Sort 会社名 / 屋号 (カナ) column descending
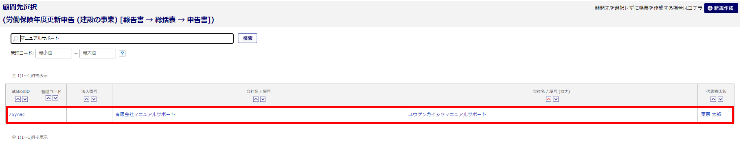 pos(556,99)
